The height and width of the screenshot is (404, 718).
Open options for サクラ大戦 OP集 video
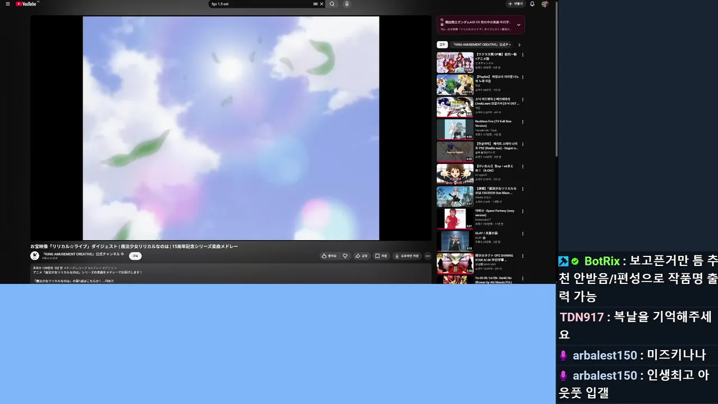pyautogui.click(x=523, y=54)
